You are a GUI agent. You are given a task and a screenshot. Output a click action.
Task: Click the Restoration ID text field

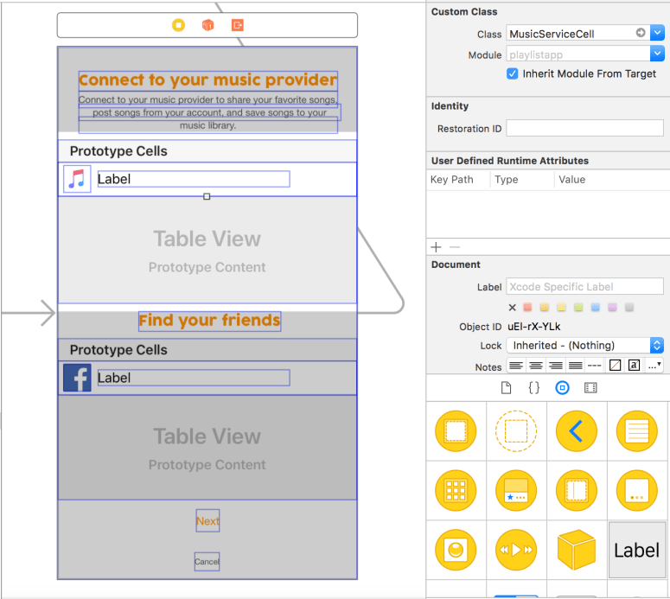click(x=584, y=128)
